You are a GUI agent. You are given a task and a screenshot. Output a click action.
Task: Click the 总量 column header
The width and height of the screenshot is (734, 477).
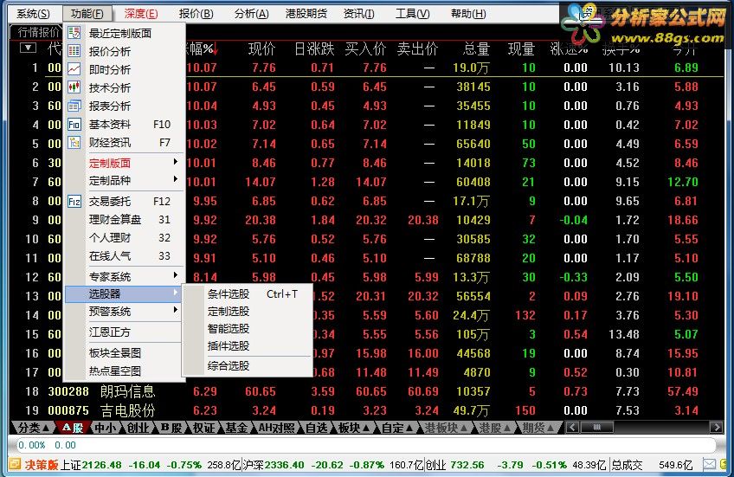click(476, 48)
